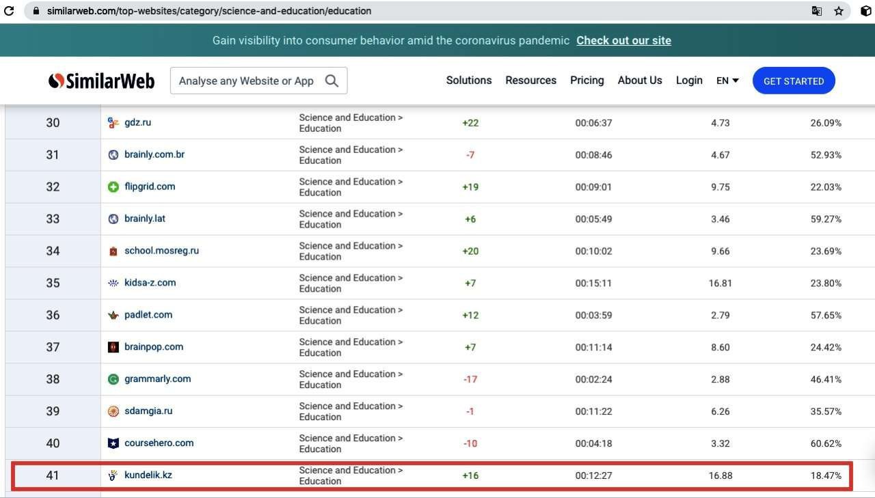Select pages per visit 8.60 for brainpop.com
The image size is (875, 498).
point(721,347)
